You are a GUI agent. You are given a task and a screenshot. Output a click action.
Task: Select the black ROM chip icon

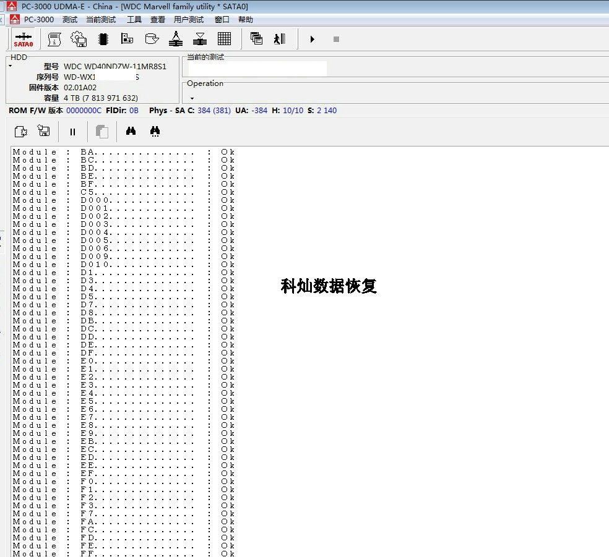[x=103, y=39]
